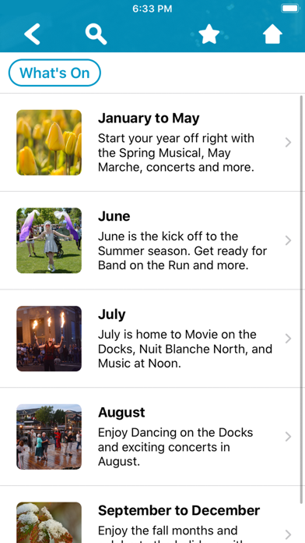The height and width of the screenshot is (543, 305).
Task: Open the July events description
Action: [x=185, y=349]
